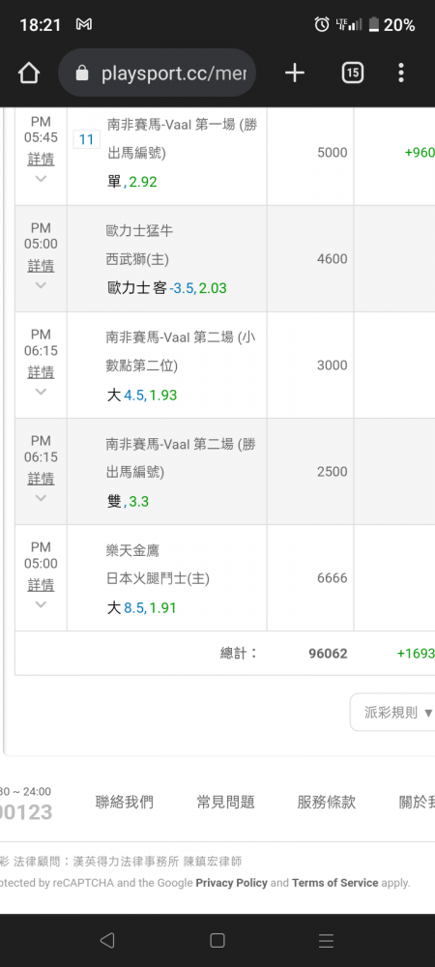This screenshot has width=435, height=967.
Task: Expand chevron under 樂天金鷹 row
Action: 41,605
